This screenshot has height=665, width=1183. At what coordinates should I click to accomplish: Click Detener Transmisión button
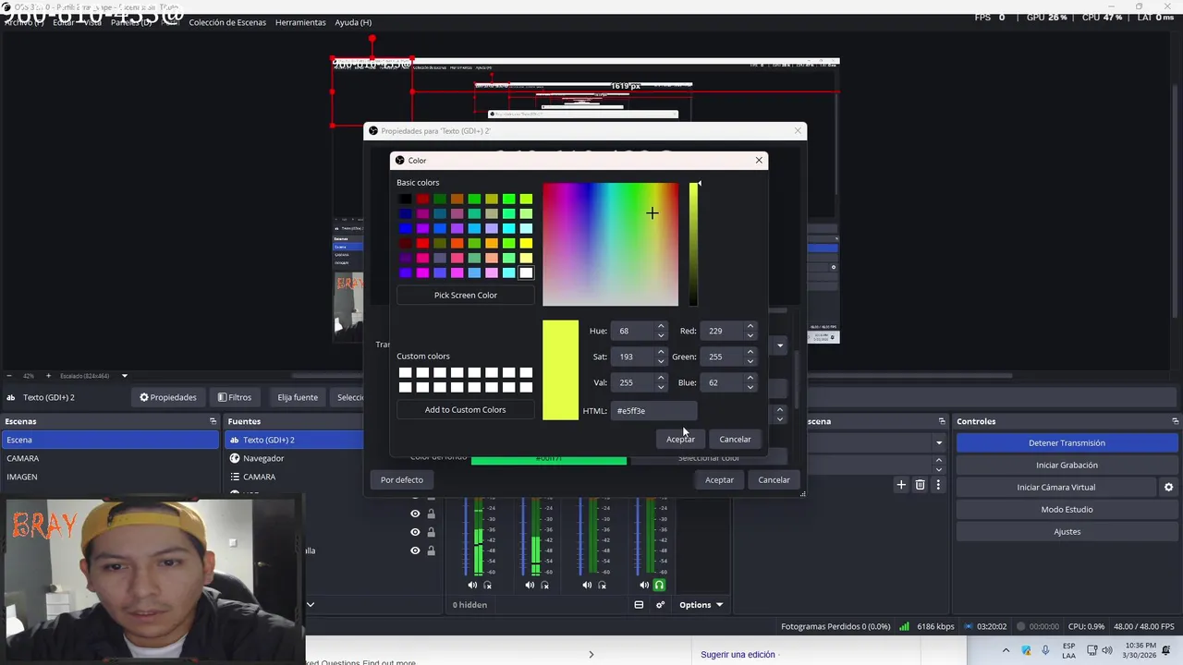point(1067,442)
